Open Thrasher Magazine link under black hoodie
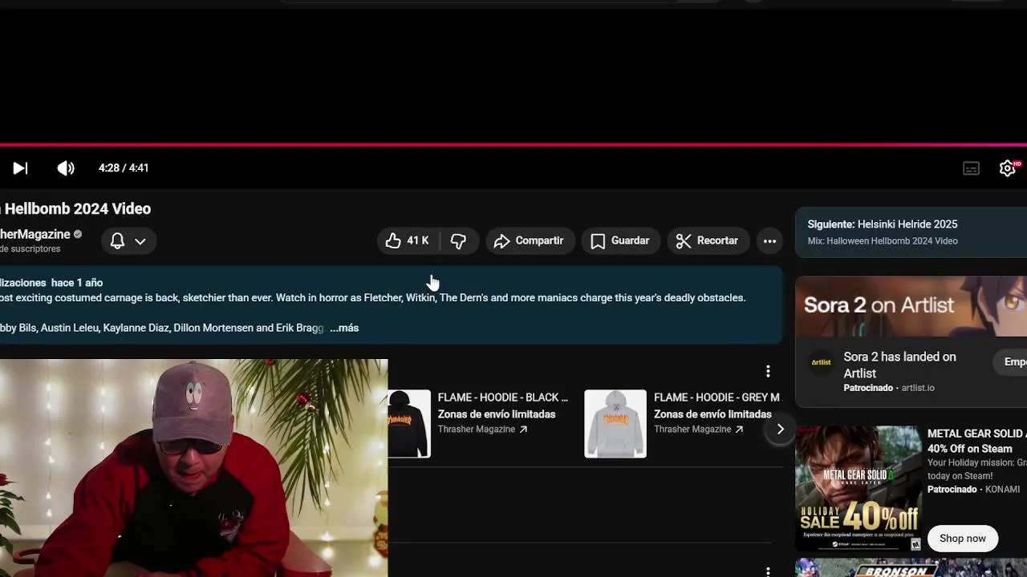The height and width of the screenshot is (577, 1027). [482, 430]
